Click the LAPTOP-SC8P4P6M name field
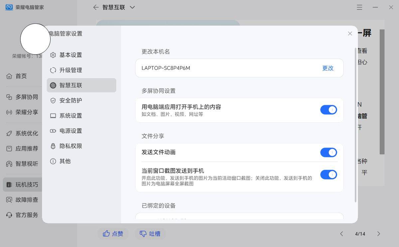Image resolution: width=399 pixels, height=247 pixels. 239,68
